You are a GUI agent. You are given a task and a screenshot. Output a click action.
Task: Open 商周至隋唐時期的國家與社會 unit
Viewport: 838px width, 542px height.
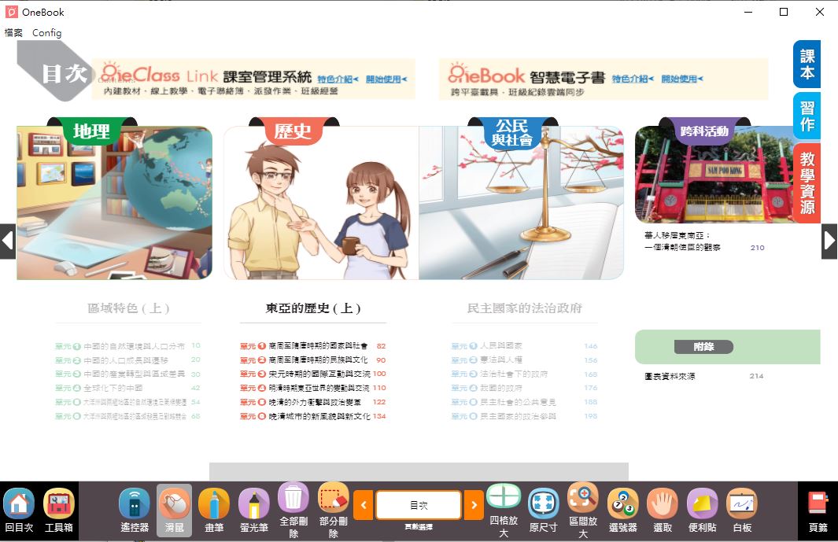click(313, 346)
